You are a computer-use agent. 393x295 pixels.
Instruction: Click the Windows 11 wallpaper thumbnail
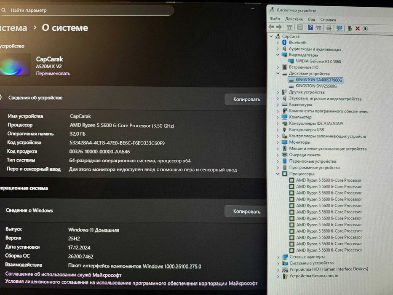coord(15,64)
